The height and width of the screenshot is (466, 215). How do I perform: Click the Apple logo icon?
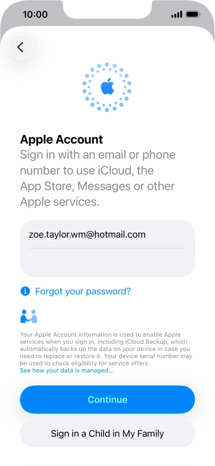107,87
